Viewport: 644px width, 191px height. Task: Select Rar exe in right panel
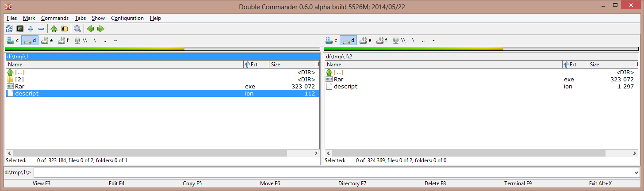coord(481,79)
